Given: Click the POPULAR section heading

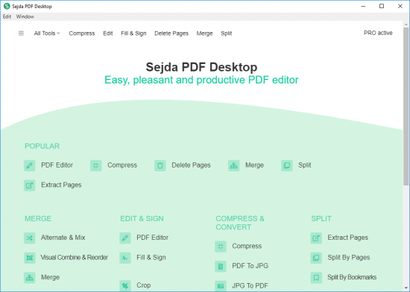Looking at the screenshot, I should (42, 146).
